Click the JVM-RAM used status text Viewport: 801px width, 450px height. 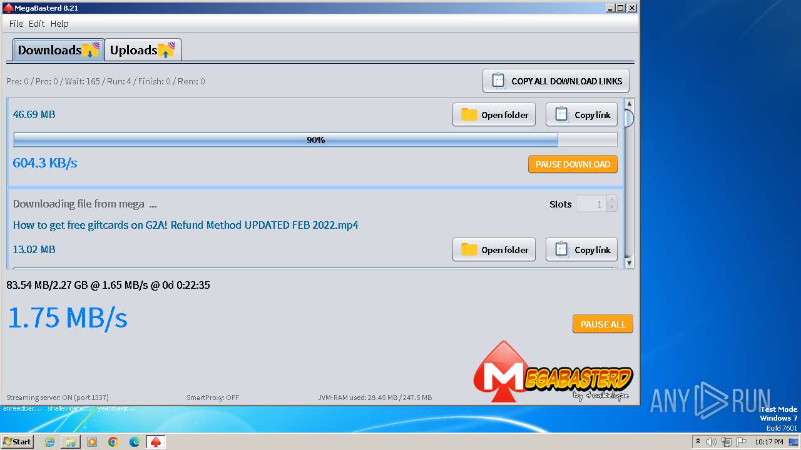click(375, 397)
